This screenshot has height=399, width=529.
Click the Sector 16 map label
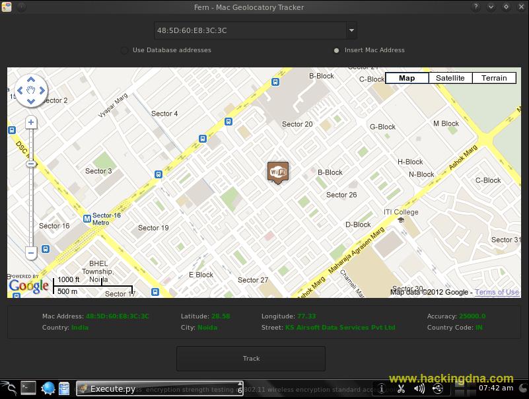point(54,226)
